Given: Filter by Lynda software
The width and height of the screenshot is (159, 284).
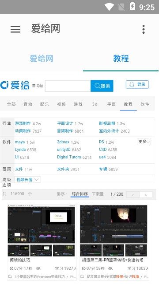Looking at the screenshot, I should click(x=20, y=150).
